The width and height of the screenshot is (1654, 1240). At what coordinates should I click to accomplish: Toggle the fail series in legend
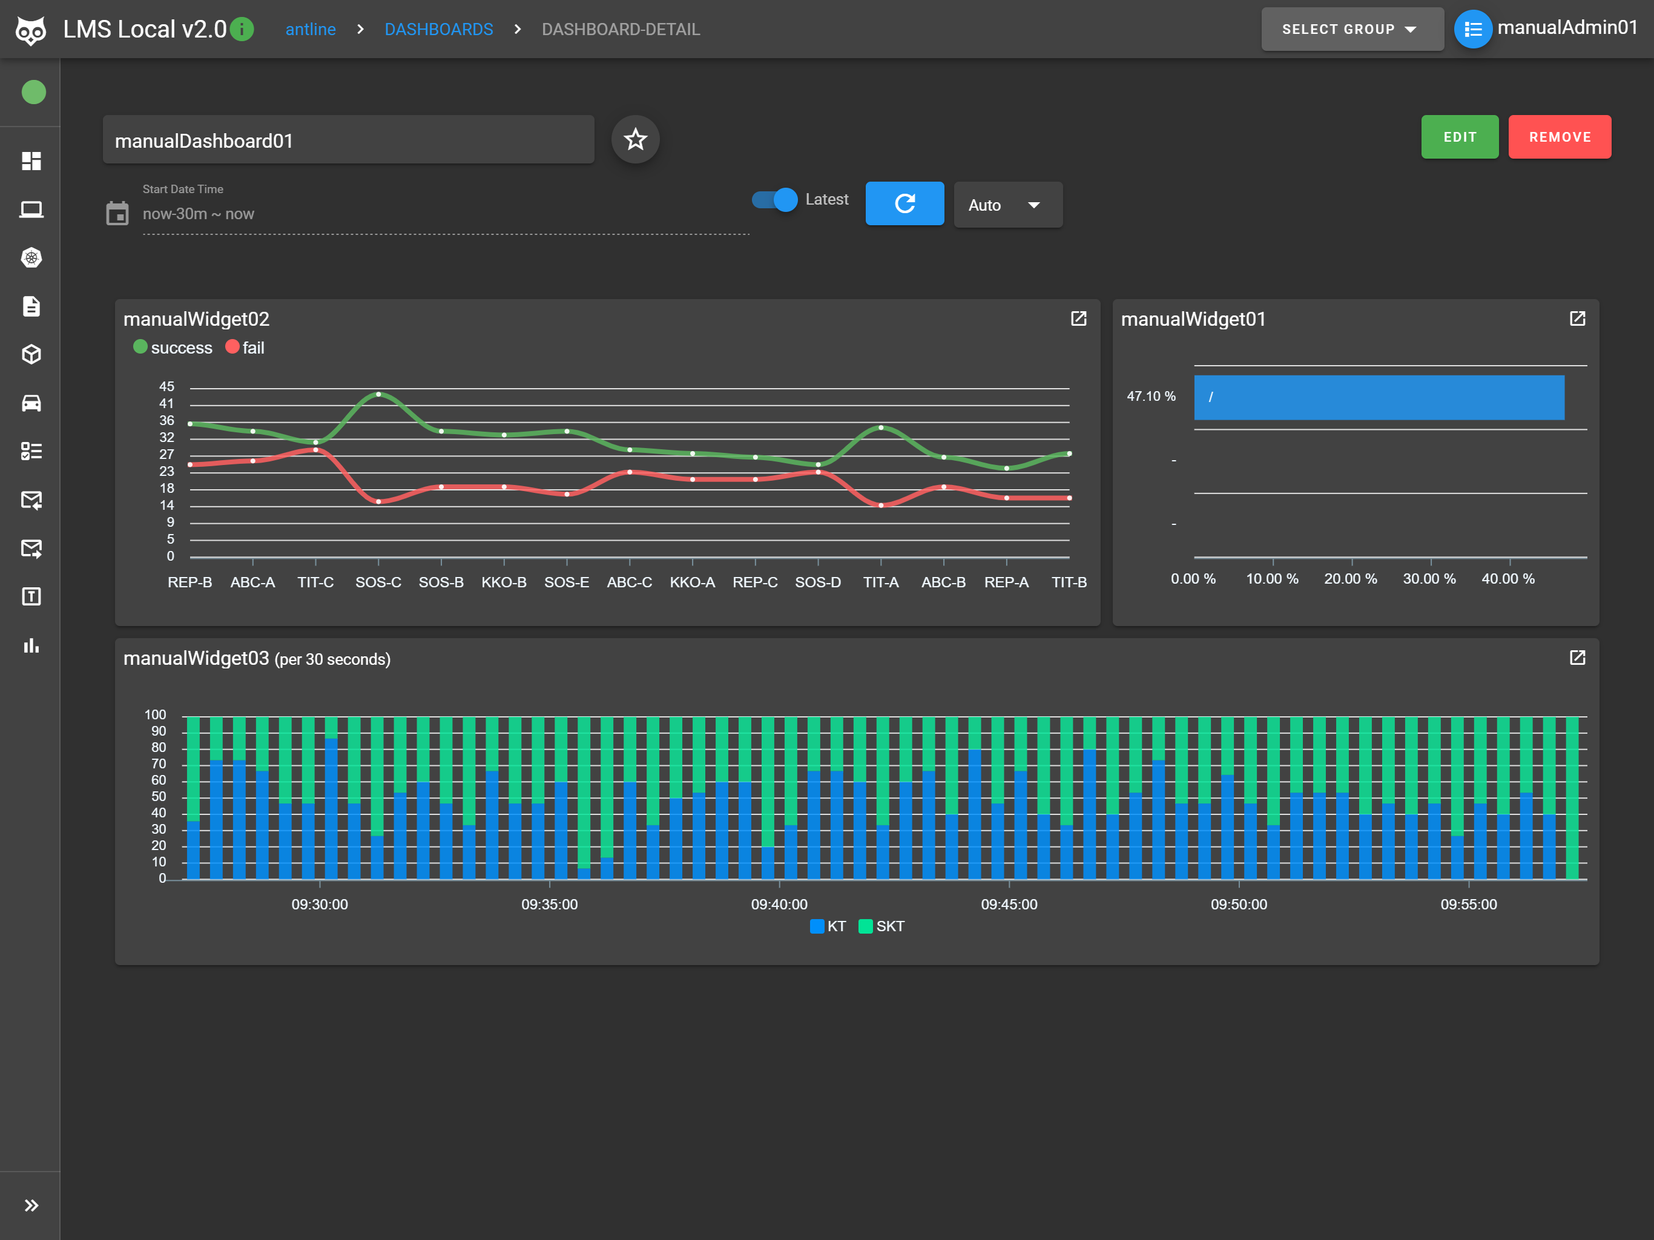245,348
